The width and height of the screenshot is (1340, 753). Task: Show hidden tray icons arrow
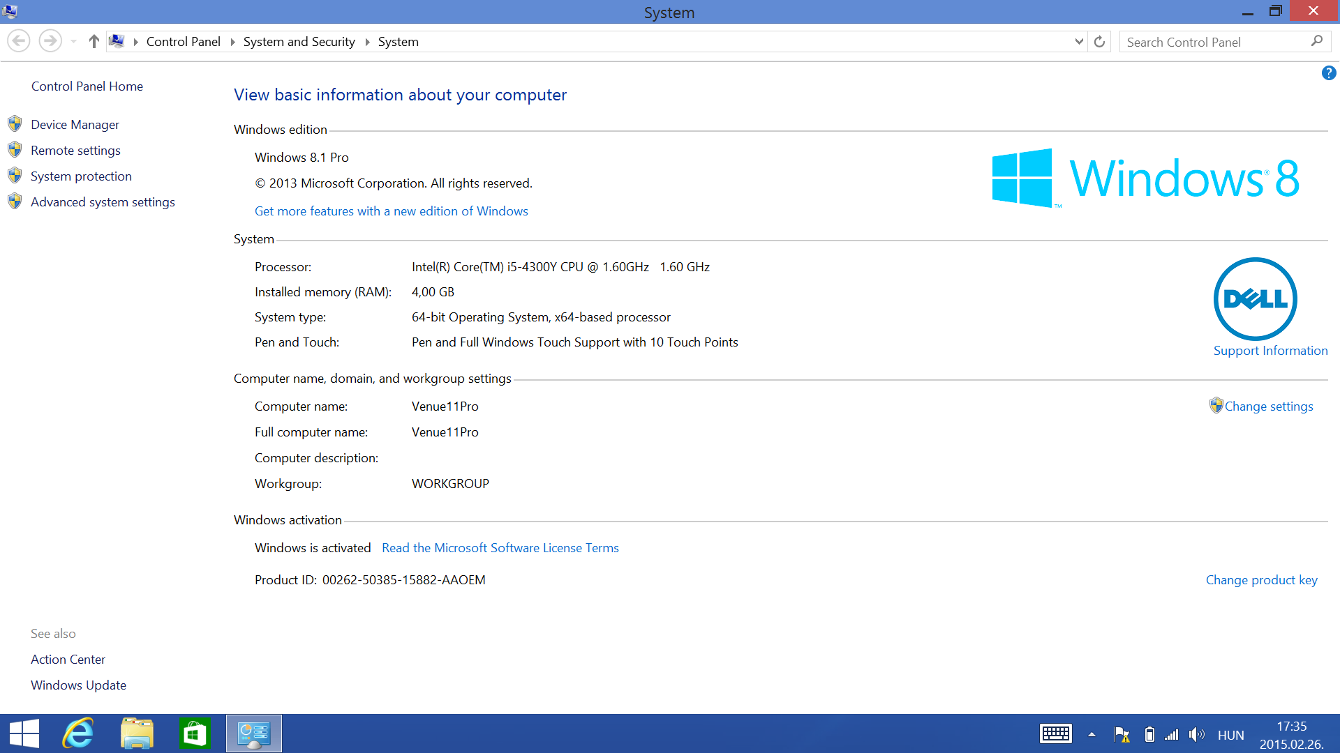click(x=1092, y=734)
